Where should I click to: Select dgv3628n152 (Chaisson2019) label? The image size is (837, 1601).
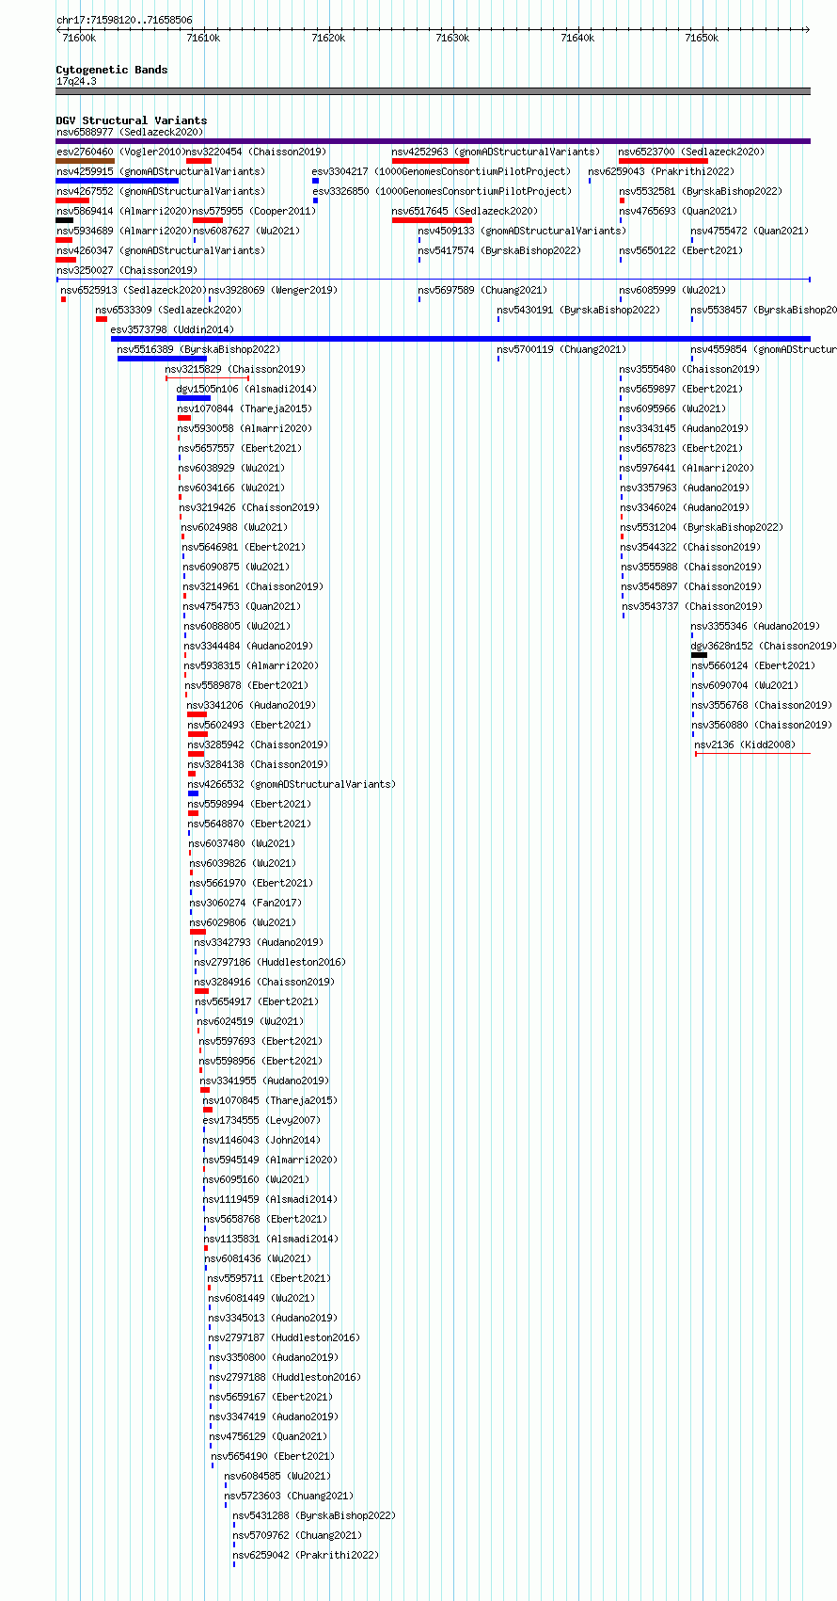(763, 647)
